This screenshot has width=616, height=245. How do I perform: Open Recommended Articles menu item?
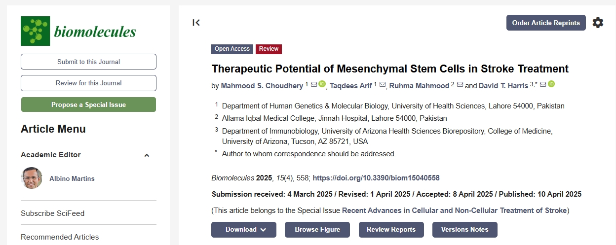tap(60, 237)
